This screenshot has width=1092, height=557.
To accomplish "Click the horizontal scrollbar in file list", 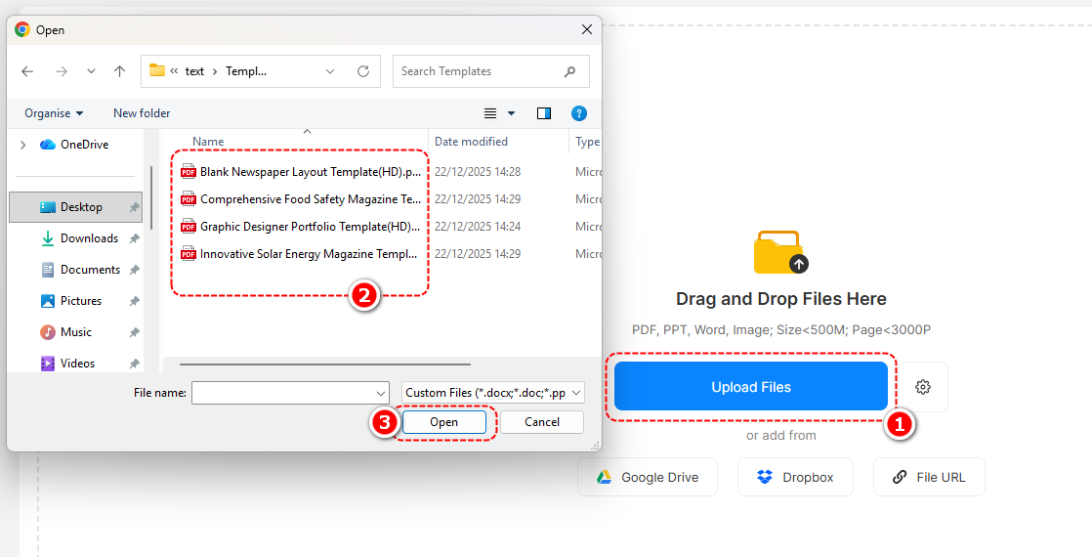I will tap(325, 364).
